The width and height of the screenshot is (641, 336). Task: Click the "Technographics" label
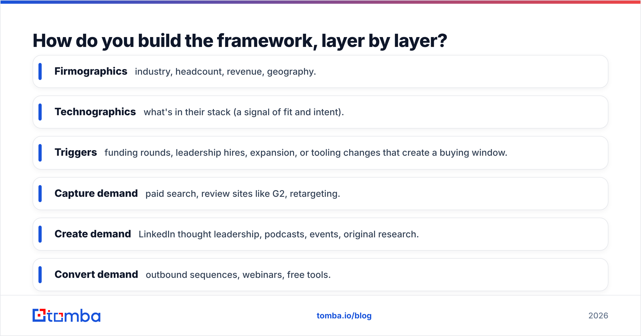[95, 112]
